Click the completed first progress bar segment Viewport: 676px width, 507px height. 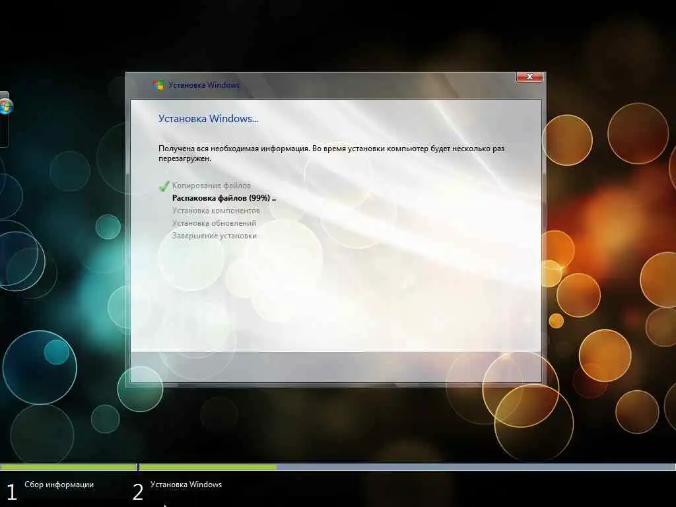(x=69, y=467)
